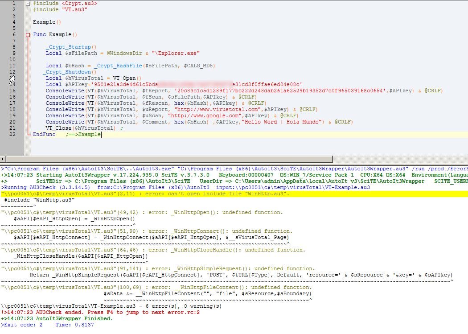Select line number 9 in the margin
The height and width of the screenshot is (334, 468).
(x=13, y=53)
